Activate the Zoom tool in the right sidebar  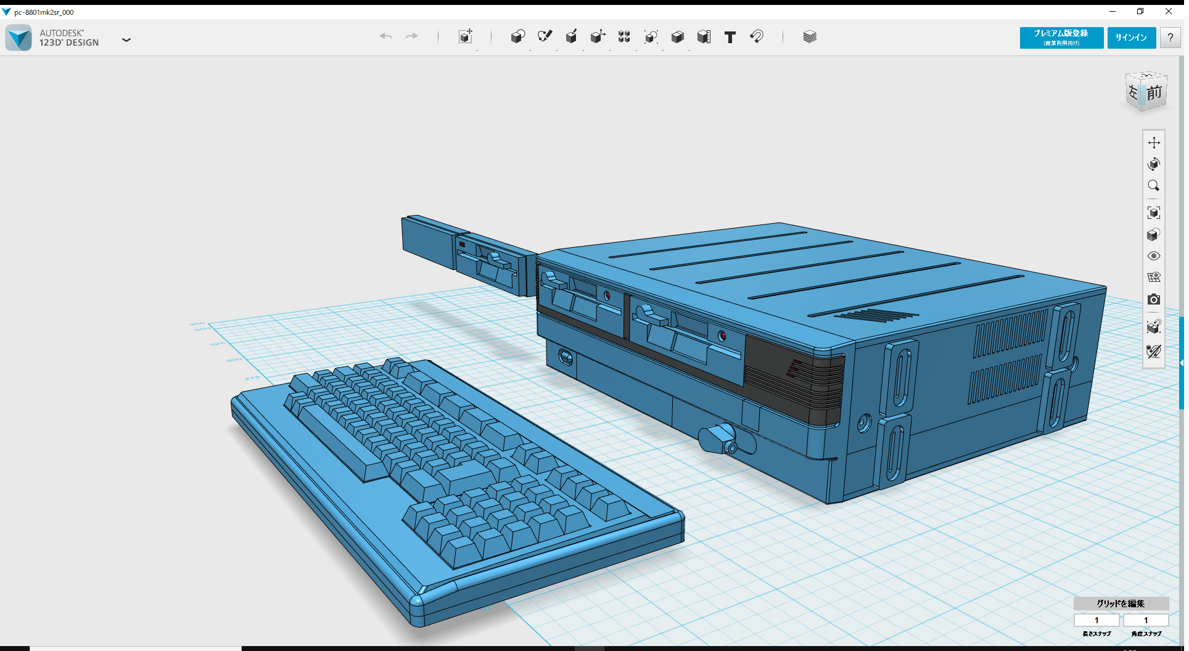1154,186
